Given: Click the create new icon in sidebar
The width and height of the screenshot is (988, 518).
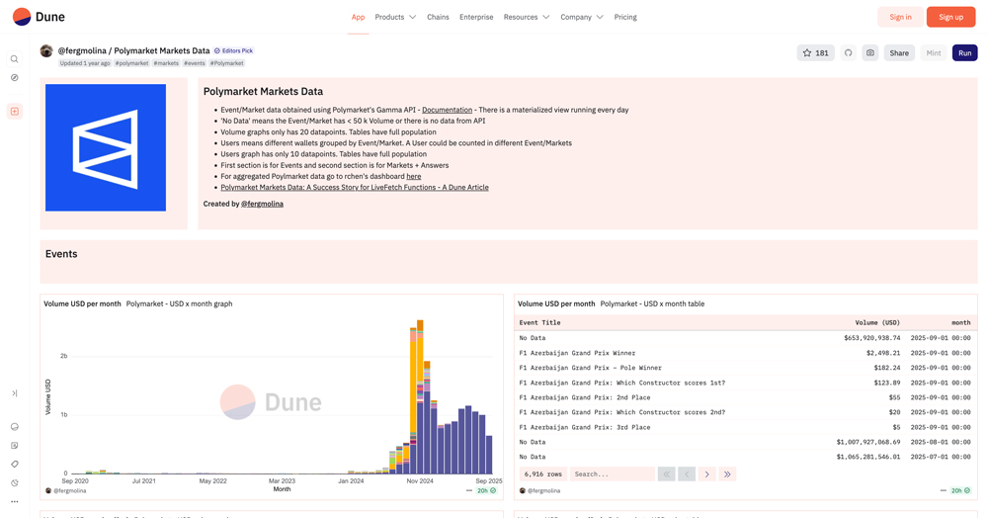Looking at the screenshot, I should point(15,112).
